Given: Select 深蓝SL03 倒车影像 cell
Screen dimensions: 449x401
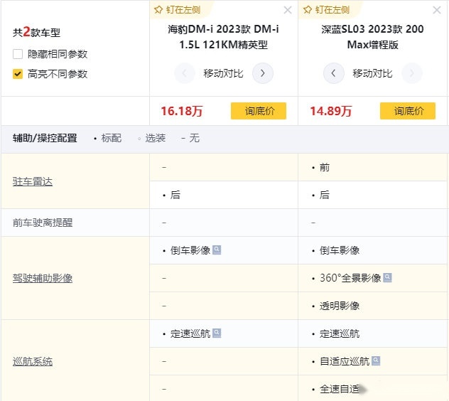Looking at the screenshot, I should tap(372, 250).
